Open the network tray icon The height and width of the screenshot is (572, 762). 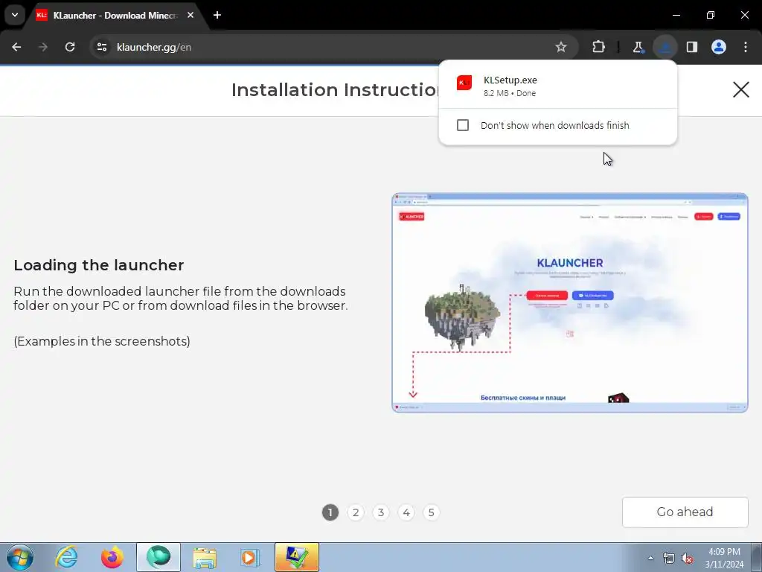pyautogui.click(x=669, y=558)
